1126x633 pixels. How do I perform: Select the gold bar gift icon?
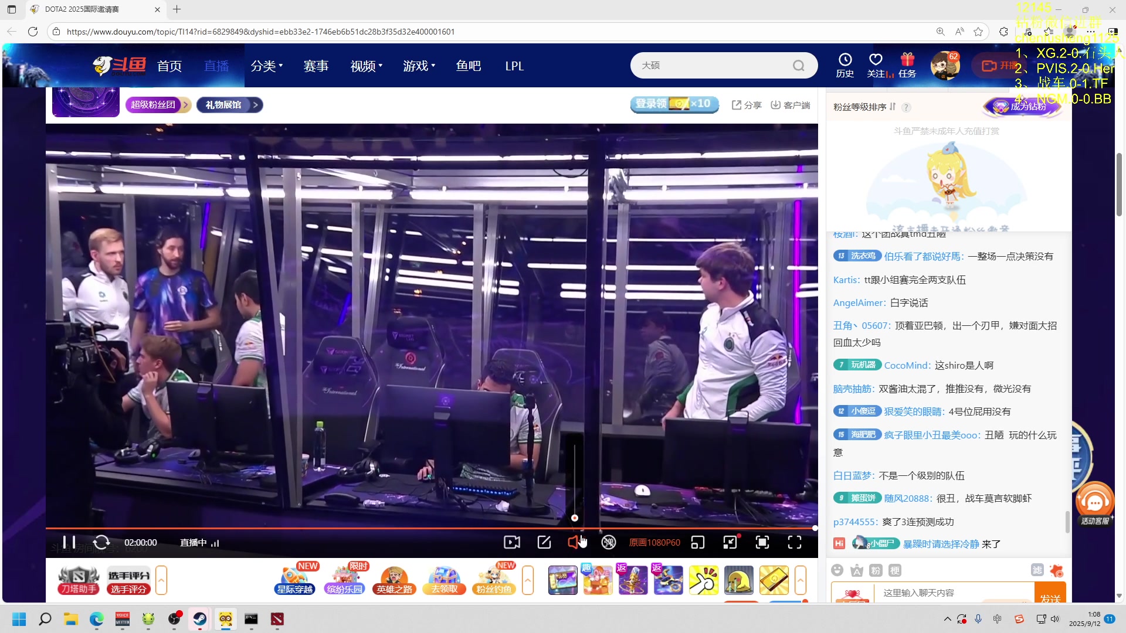click(774, 580)
